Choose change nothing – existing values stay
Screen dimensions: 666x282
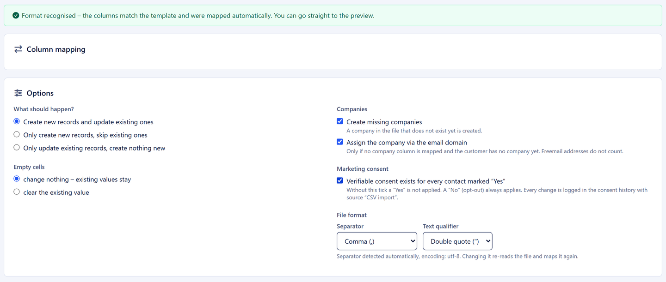tap(17, 179)
